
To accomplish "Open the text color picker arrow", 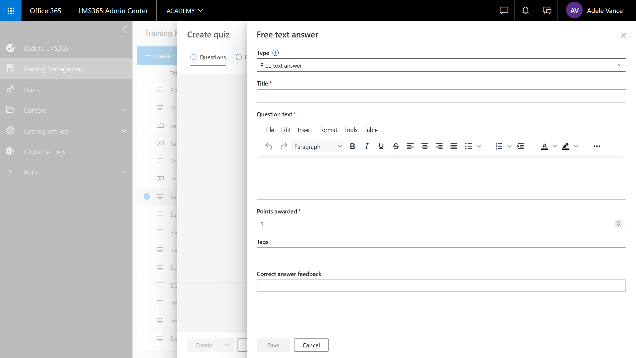I will click(555, 146).
